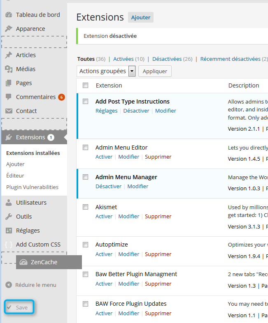This screenshot has width=268, height=323.
Task: Check the Autoptimize plugin checkbox
Action: click(x=85, y=245)
